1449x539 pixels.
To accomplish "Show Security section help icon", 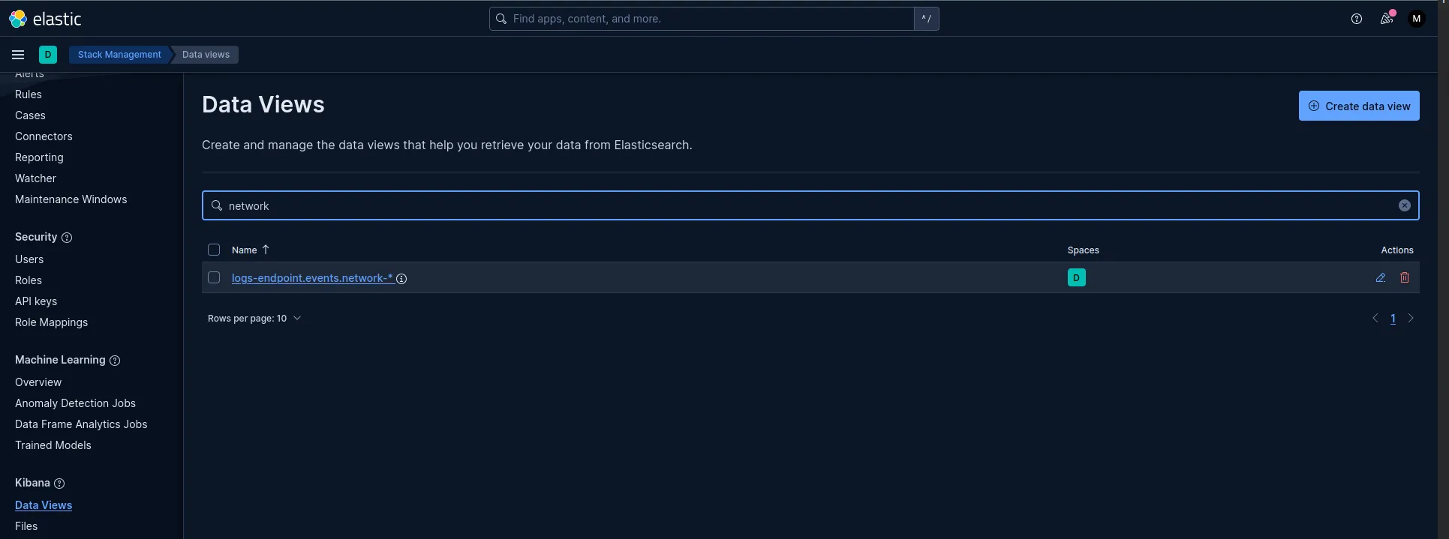I will 67,238.
